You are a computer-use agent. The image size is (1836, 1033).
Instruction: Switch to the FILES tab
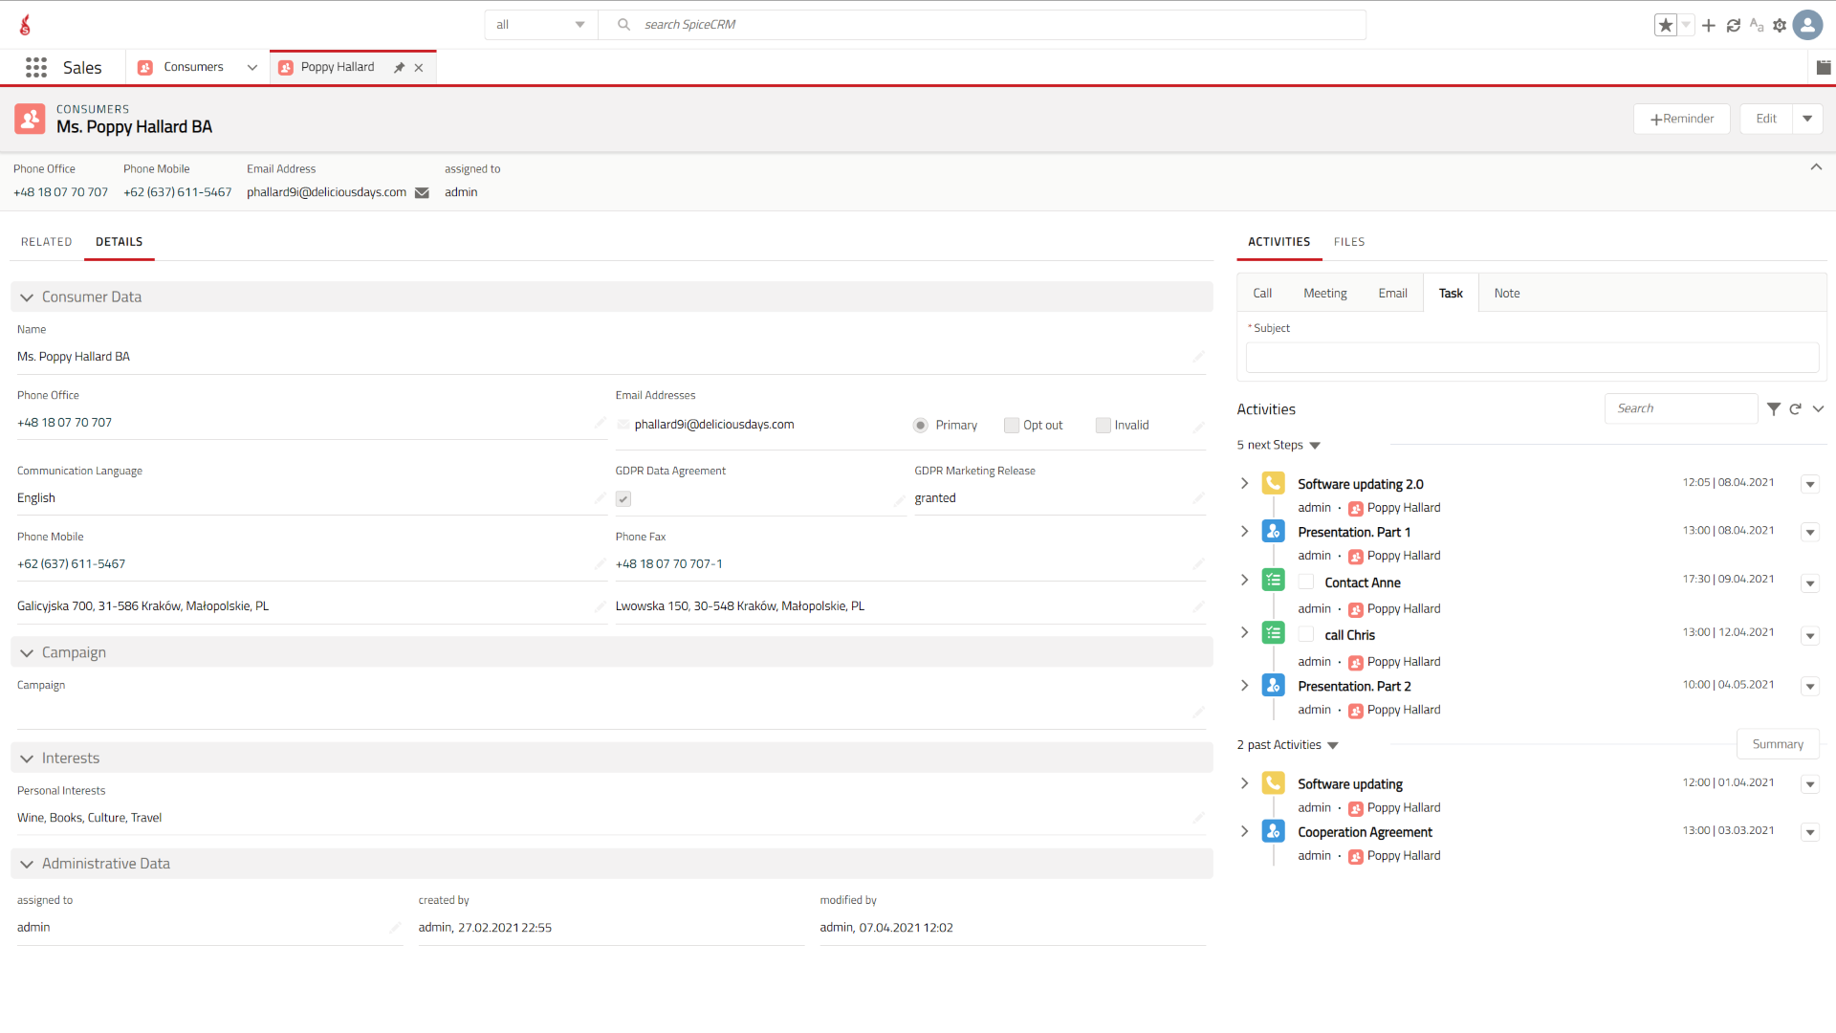click(x=1349, y=242)
